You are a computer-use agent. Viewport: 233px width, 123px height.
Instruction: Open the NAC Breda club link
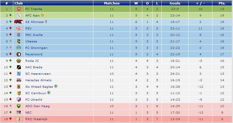coord(34,67)
